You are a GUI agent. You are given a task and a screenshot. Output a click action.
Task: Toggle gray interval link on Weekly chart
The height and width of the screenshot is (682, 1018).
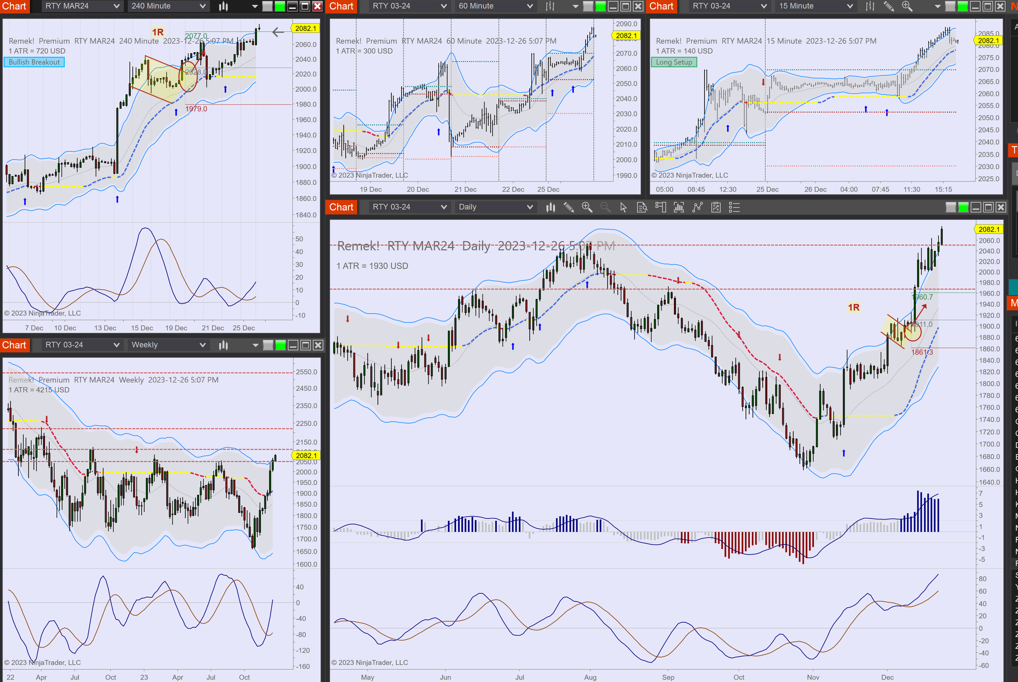point(268,345)
